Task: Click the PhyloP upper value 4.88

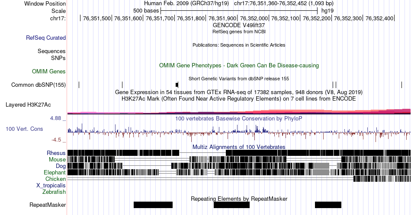Action: [55, 118]
